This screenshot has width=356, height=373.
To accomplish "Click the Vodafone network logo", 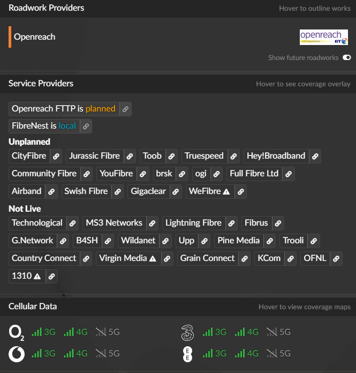I will tap(17, 354).
